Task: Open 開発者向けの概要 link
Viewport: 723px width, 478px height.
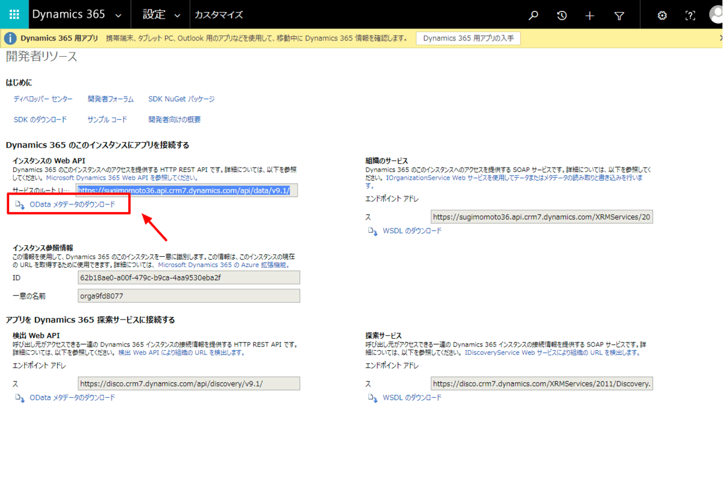Action: pyautogui.click(x=175, y=119)
